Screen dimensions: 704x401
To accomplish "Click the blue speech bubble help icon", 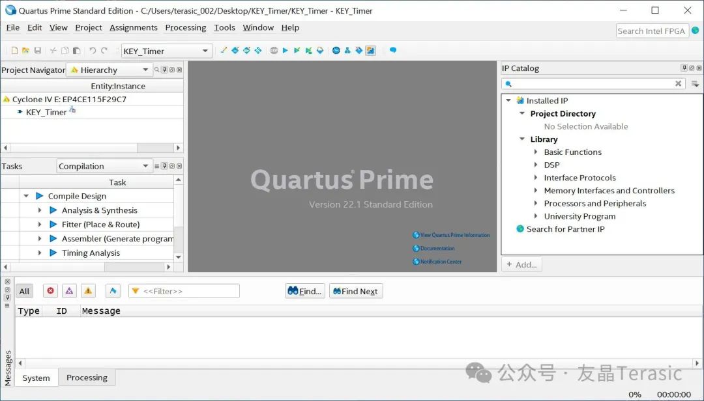I will click(393, 50).
